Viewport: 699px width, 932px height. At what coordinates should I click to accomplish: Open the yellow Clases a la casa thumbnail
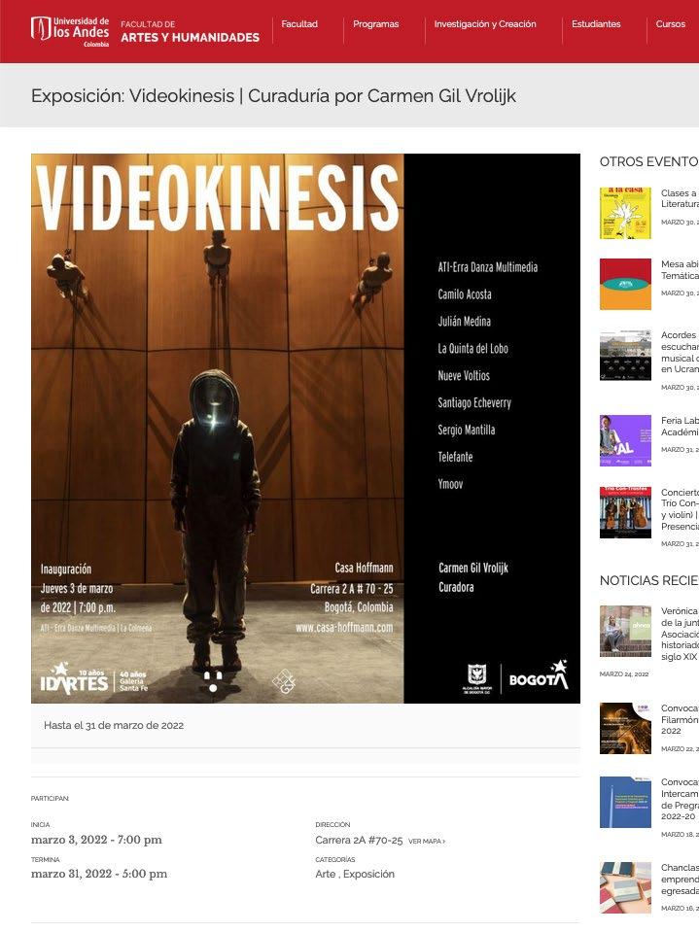pos(625,214)
